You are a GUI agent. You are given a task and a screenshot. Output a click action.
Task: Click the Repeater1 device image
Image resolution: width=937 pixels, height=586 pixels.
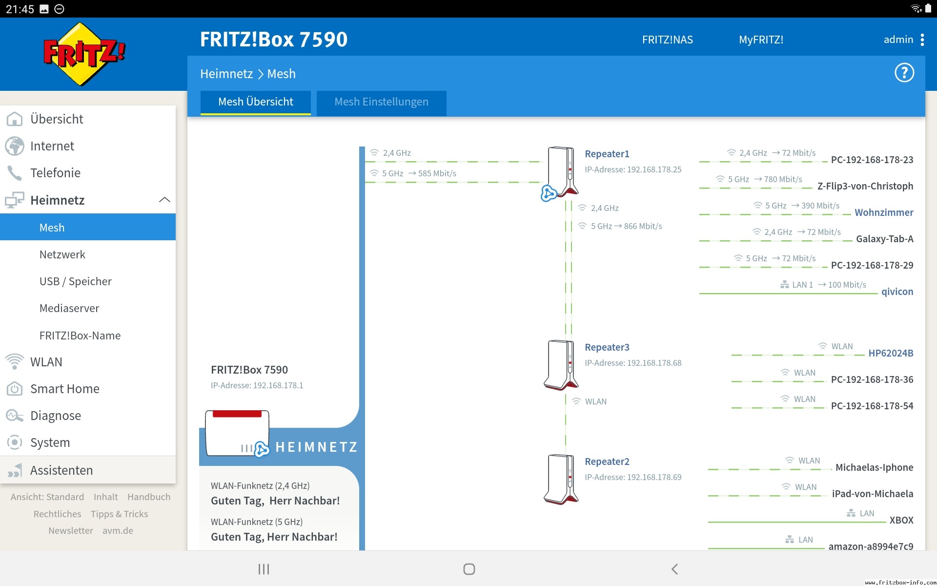561,171
